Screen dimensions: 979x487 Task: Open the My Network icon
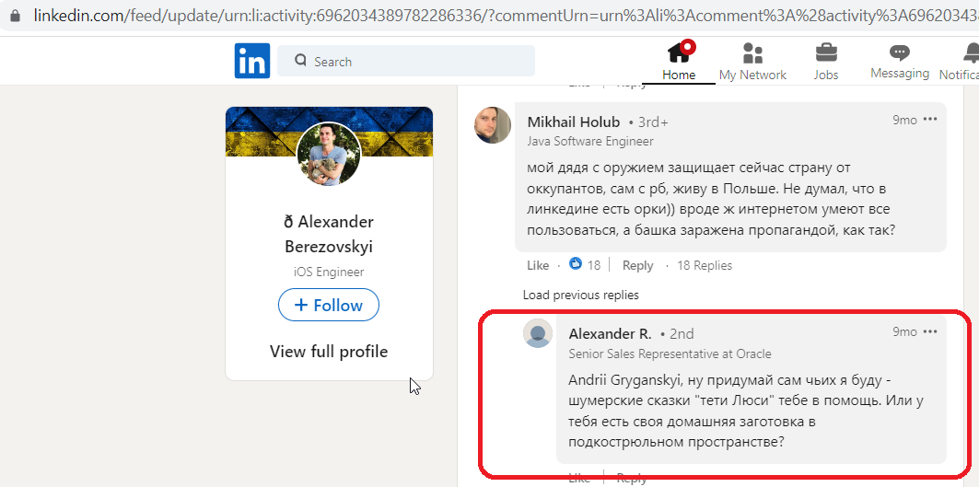tap(753, 53)
